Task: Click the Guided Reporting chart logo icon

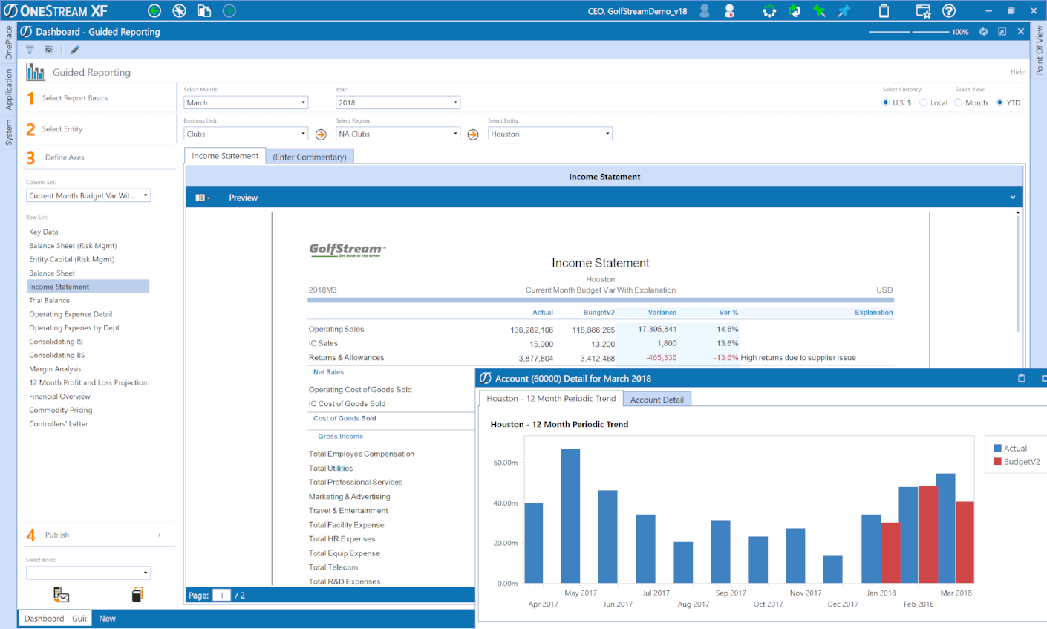Action: coord(35,72)
